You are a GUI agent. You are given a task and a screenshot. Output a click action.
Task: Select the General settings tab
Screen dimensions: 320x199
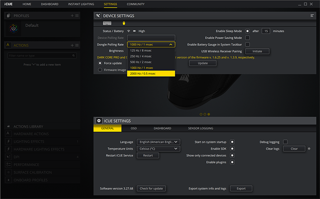click(x=107, y=128)
